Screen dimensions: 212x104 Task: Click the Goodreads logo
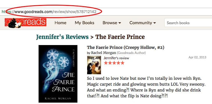pos(26,23)
